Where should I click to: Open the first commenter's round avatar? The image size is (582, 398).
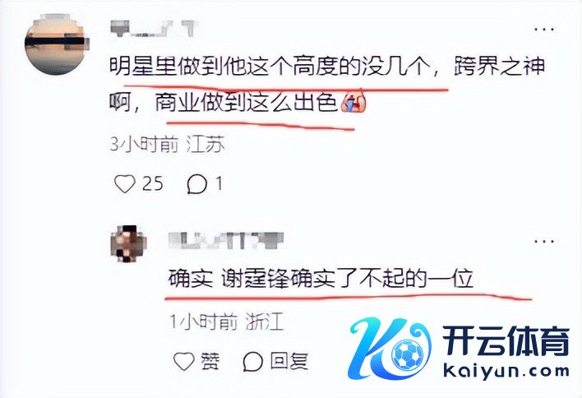click(57, 44)
